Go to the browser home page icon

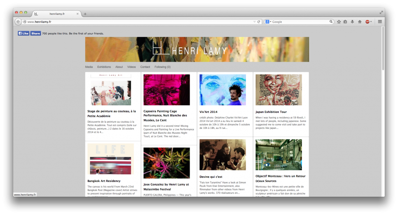click(x=360, y=22)
